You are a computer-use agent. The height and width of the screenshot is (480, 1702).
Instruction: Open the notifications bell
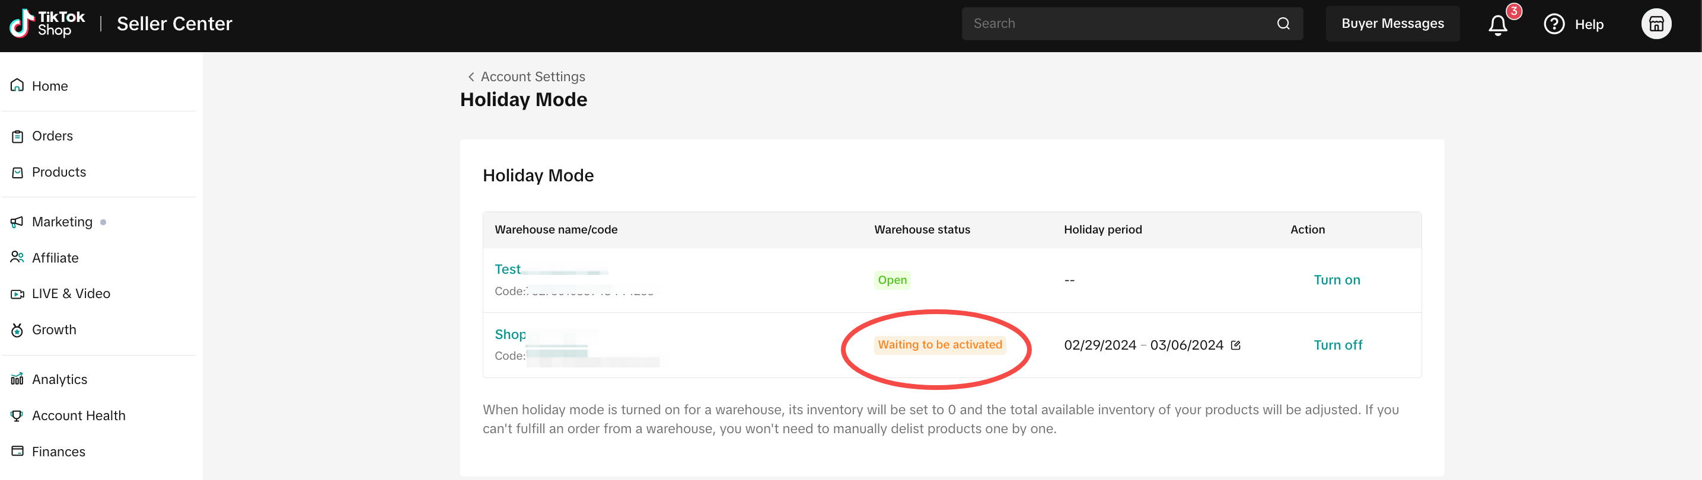click(1497, 25)
